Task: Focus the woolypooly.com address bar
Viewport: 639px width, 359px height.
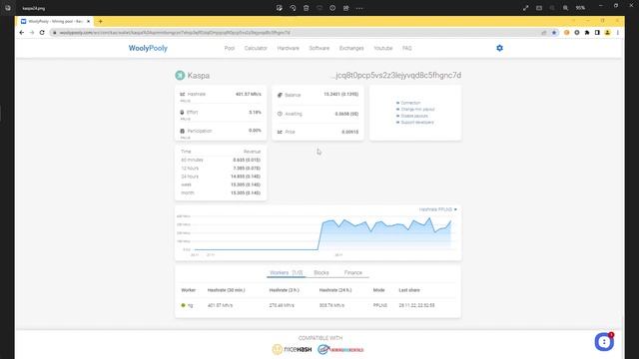Action: pos(294,33)
